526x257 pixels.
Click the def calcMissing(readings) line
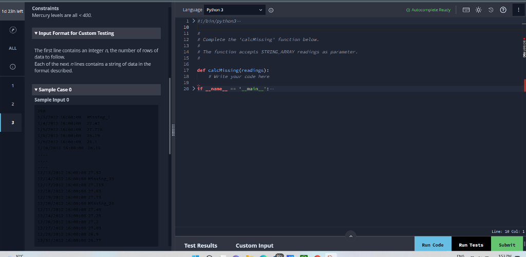[233, 70]
